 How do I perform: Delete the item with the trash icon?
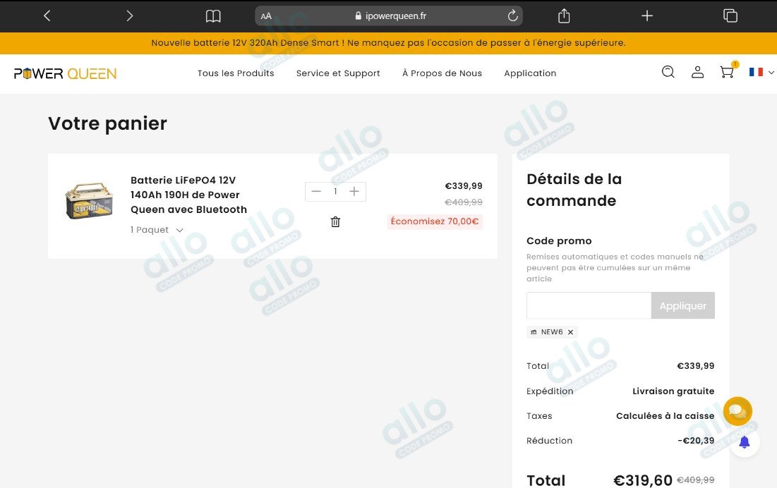coord(335,221)
